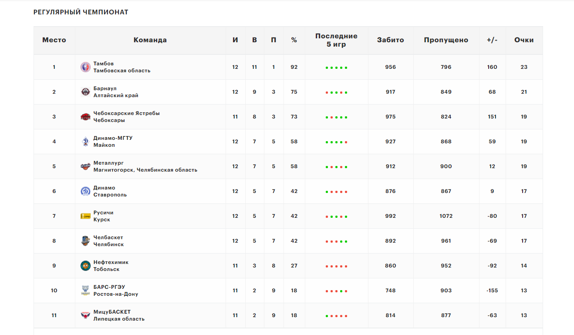Click Русичи's conceded value 1072
This screenshot has height=335, width=574.
tap(446, 216)
